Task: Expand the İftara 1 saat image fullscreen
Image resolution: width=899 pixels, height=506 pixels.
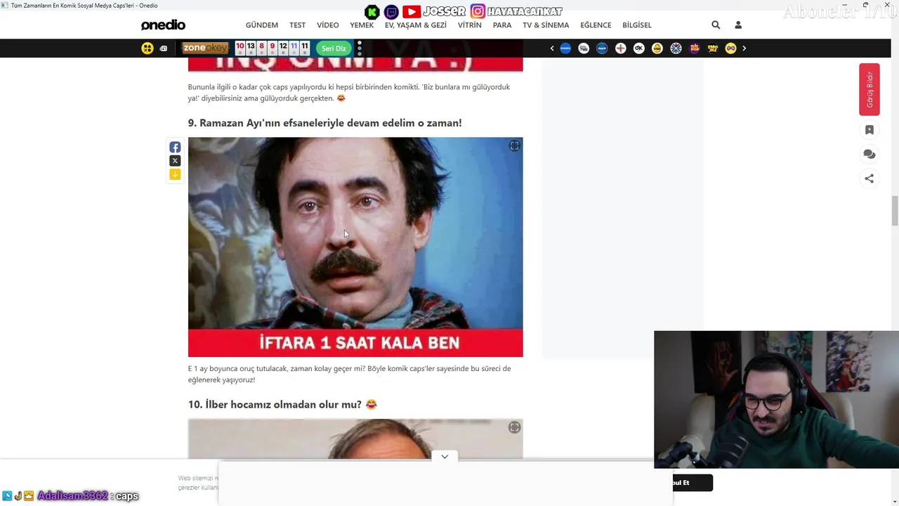Action: tap(514, 146)
